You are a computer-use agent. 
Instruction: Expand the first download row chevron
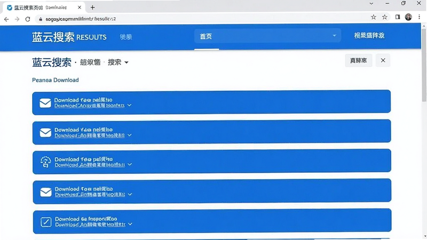coord(129,105)
